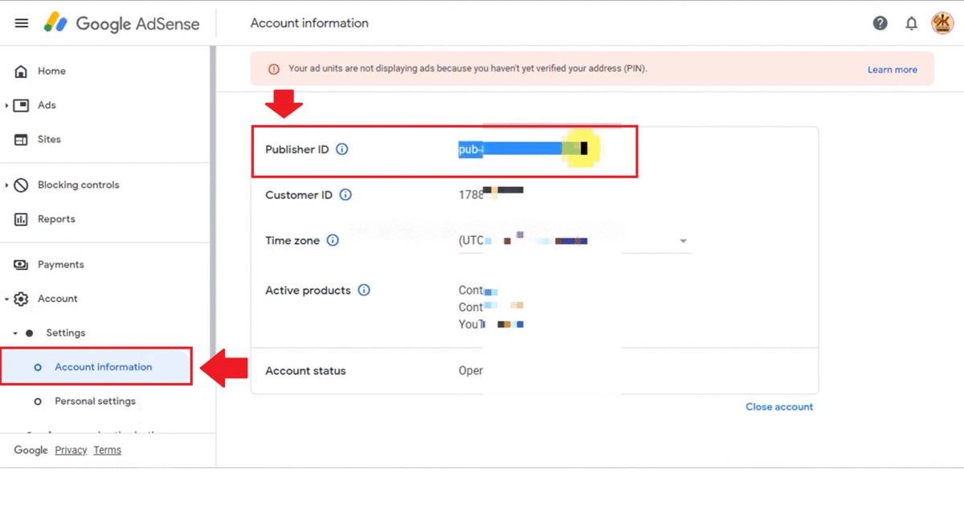Open Reports in the sidebar
This screenshot has width=964, height=510.
click(x=56, y=219)
